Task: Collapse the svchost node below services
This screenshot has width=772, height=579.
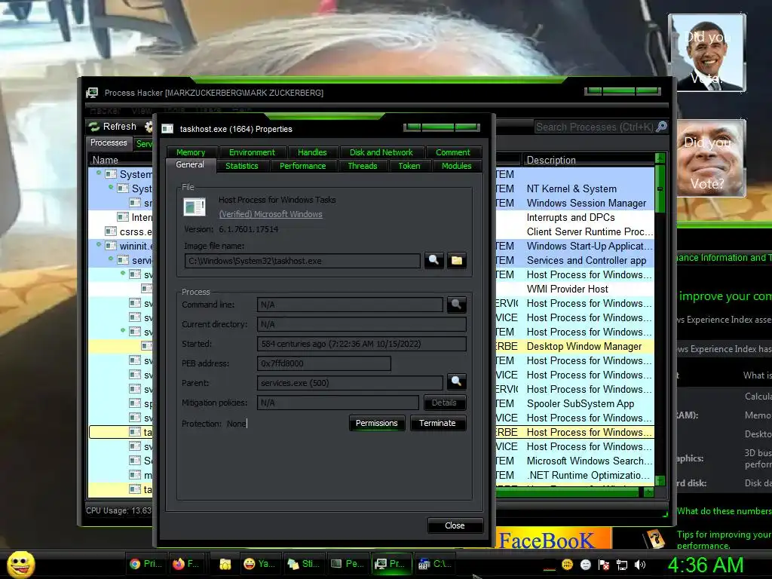Action: (123, 273)
